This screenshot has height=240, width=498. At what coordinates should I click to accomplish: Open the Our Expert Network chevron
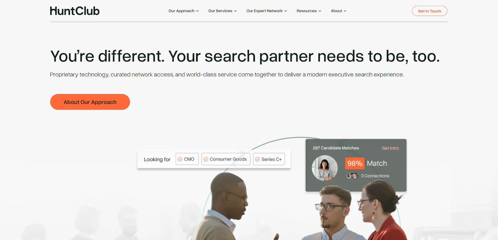pos(286,11)
